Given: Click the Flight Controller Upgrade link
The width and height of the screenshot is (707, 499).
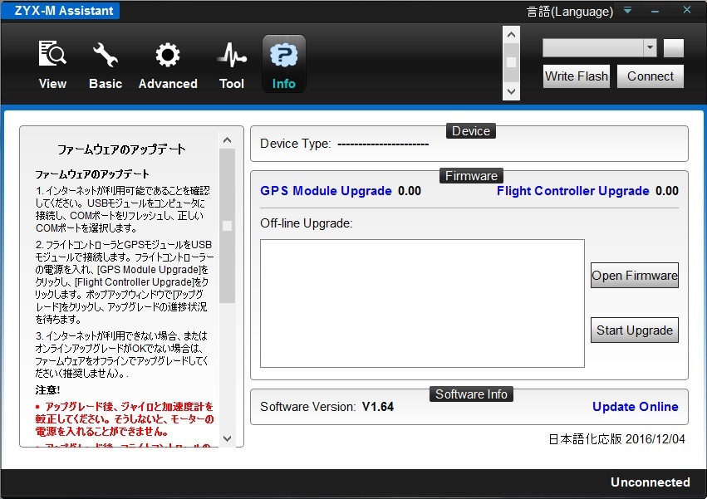Looking at the screenshot, I should click(x=573, y=191).
